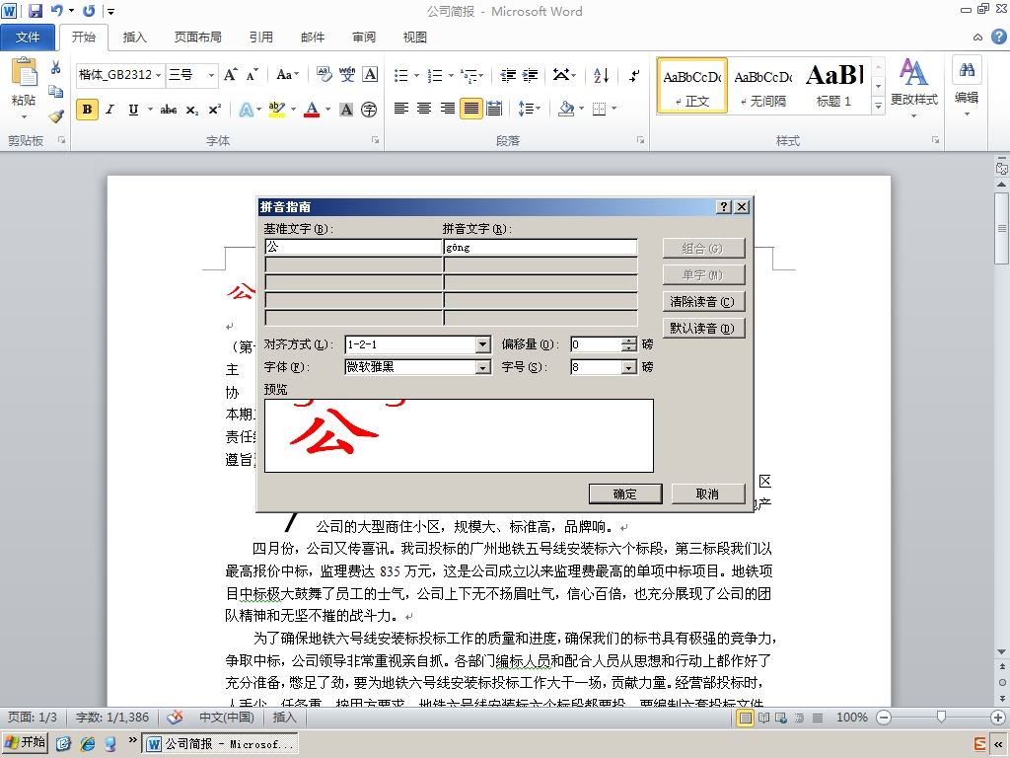This screenshot has width=1010, height=758.
Task: Click the Decrease Indent icon
Action: point(508,75)
